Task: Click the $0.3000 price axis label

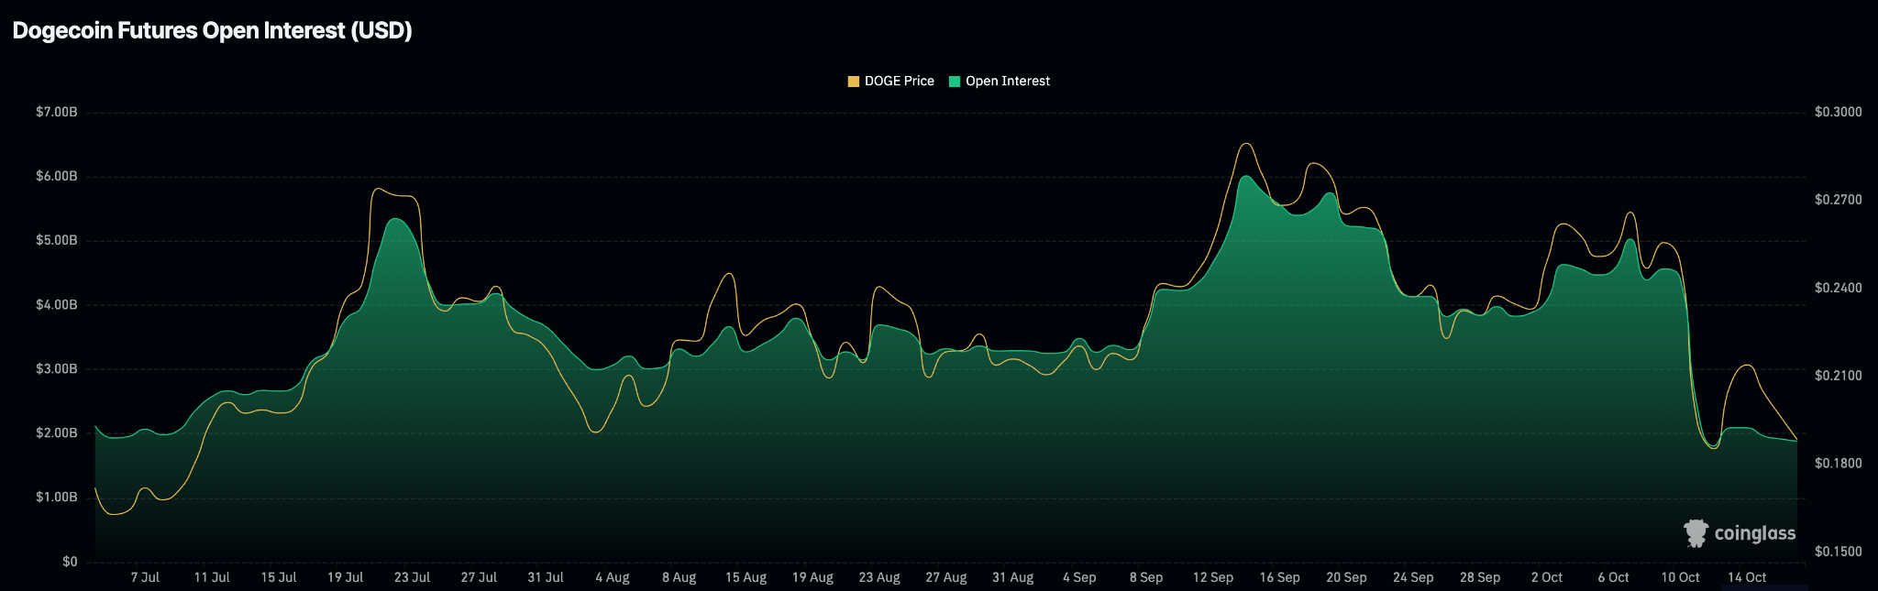Action: (1838, 112)
